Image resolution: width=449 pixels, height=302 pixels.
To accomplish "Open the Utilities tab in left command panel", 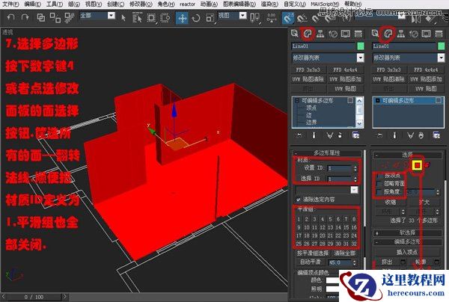I will pyautogui.click(x=358, y=34).
